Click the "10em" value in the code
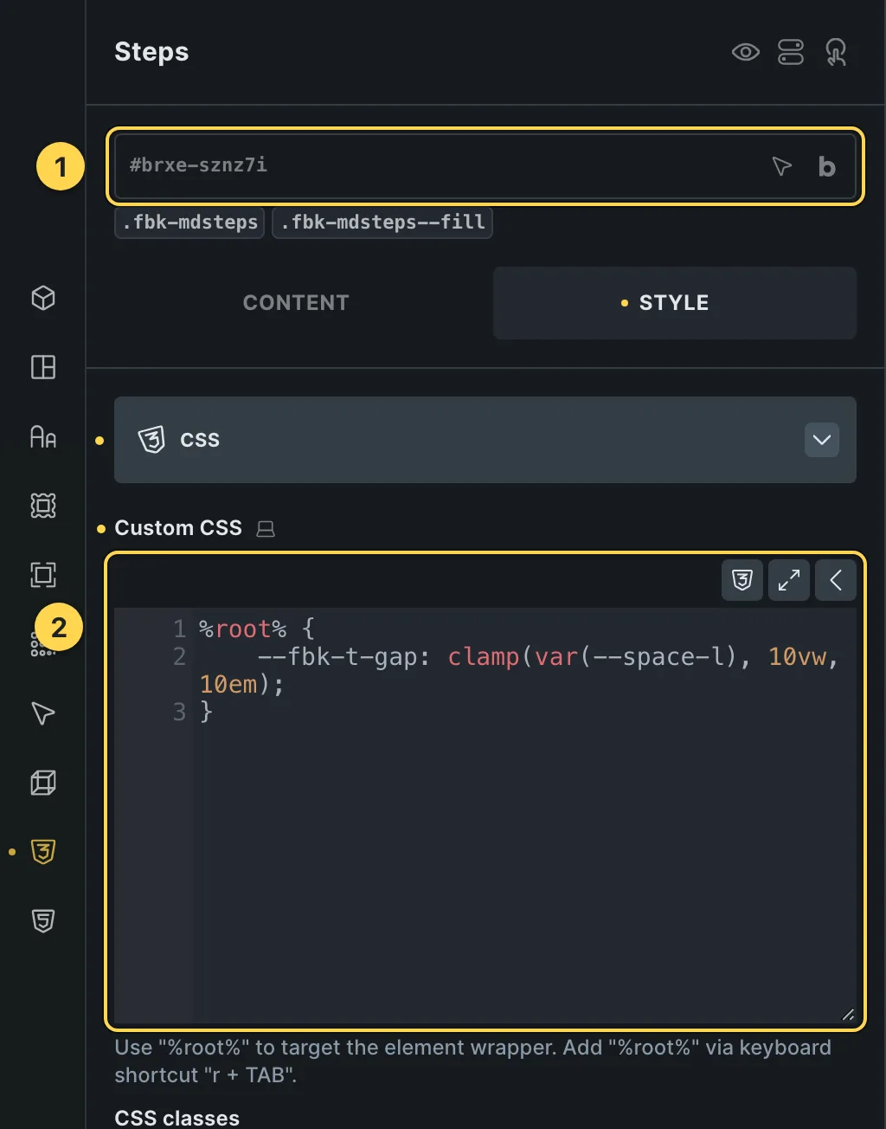This screenshot has width=886, height=1129. click(x=228, y=684)
